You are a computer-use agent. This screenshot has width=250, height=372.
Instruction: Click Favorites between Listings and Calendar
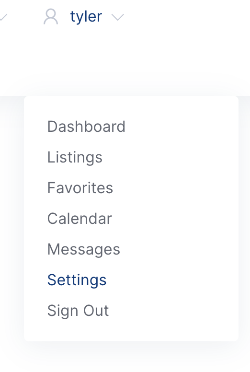[x=80, y=188]
